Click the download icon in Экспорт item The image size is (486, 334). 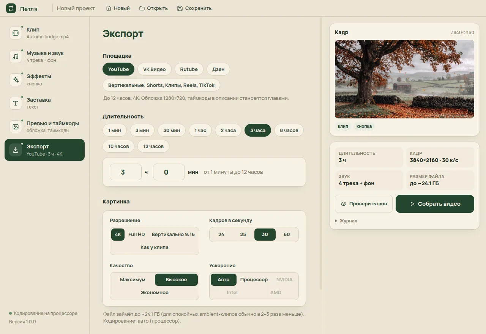(x=16, y=150)
